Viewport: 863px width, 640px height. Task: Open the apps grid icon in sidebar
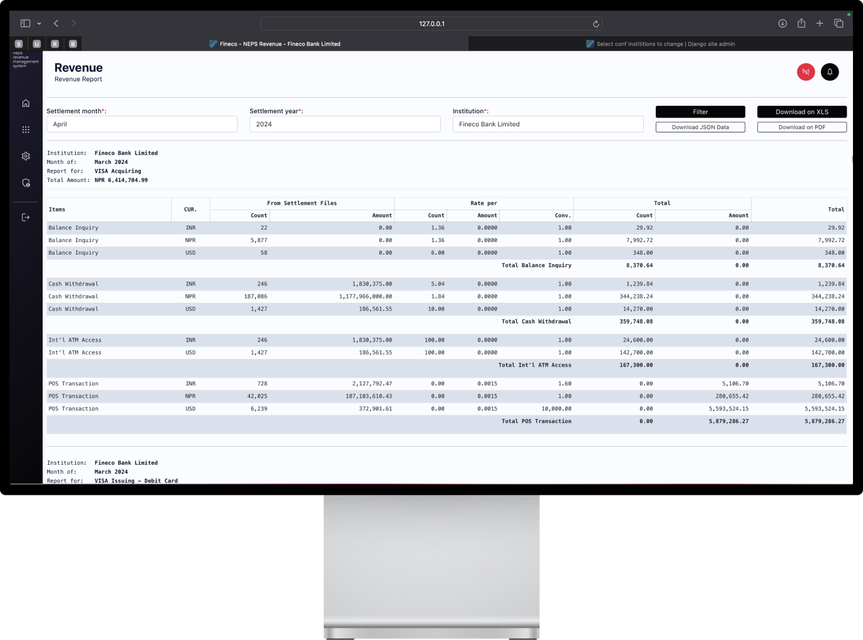pos(25,129)
